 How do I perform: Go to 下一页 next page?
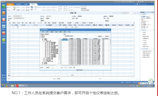tap(70, 68)
